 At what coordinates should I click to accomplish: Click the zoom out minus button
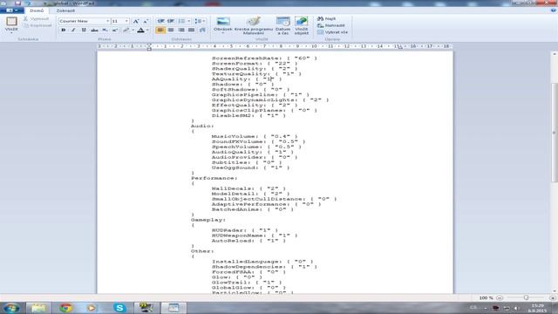(x=500, y=297)
